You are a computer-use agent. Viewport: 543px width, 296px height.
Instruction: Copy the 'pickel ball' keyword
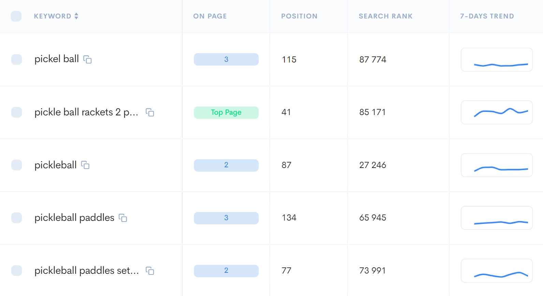88,59
